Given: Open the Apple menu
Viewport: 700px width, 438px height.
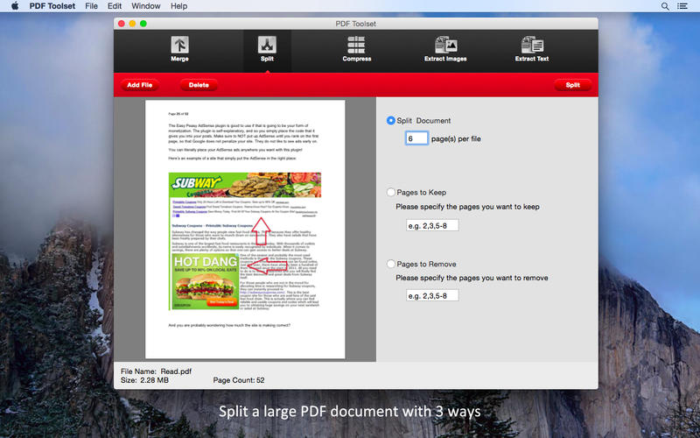Looking at the screenshot, I should coord(15,6).
